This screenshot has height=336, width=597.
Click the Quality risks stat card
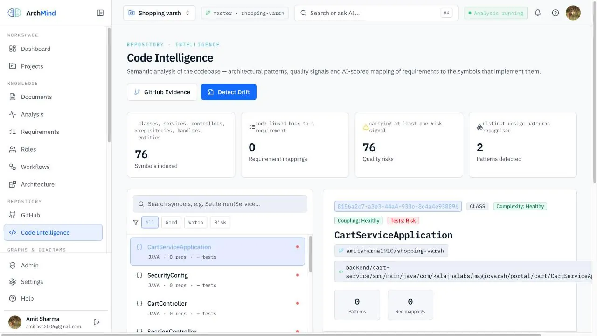[x=409, y=145]
